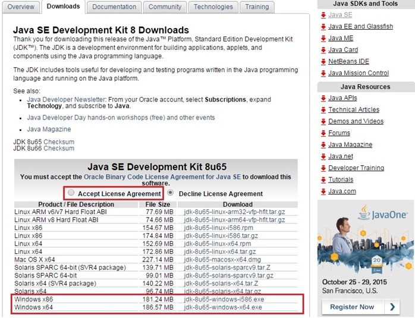Download jdk-8u65-linux-arm32-vfp-hflt.tar.gz
Image resolution: width=415 pixels, height=318 pixels.
pyautogui.click(x=234, y=212)
